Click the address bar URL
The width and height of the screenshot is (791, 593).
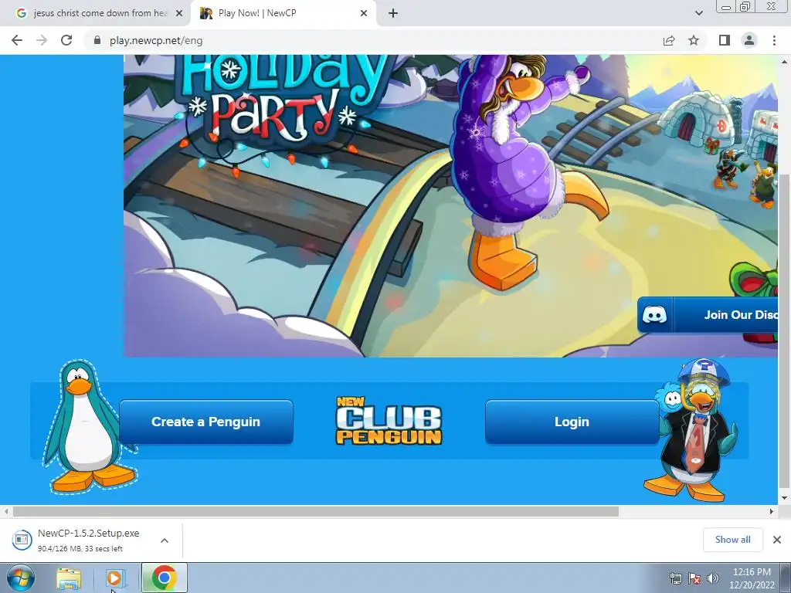[x=156, y=40]
